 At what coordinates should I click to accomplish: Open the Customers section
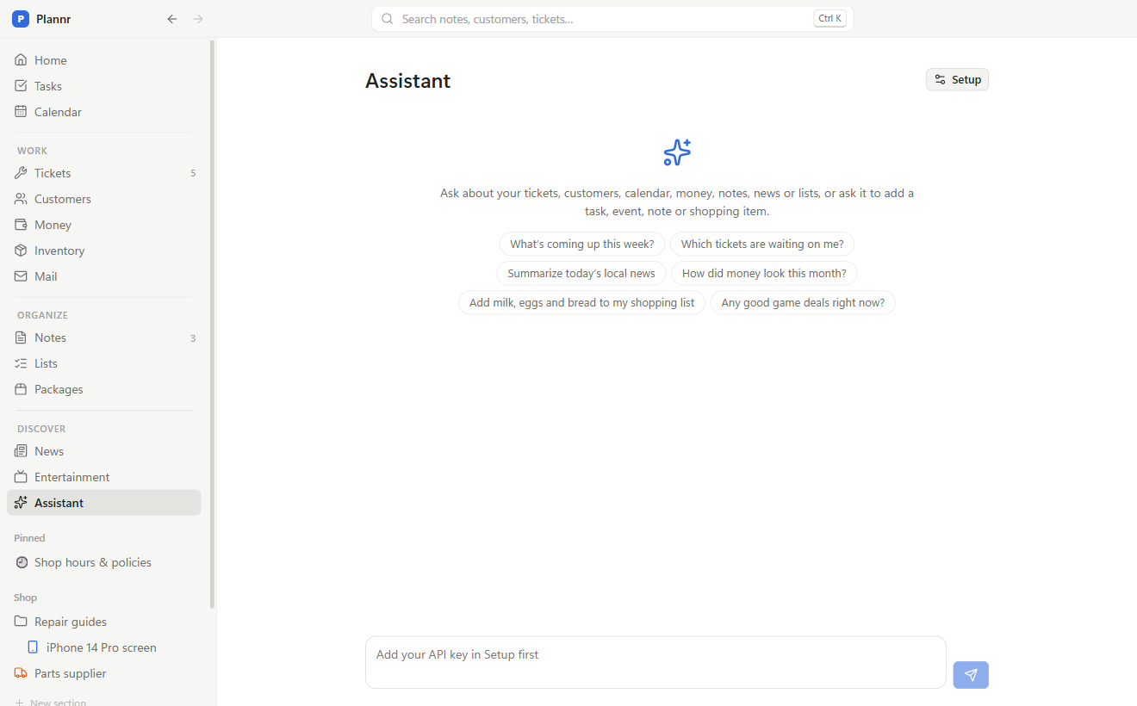(x=103, y=199)
